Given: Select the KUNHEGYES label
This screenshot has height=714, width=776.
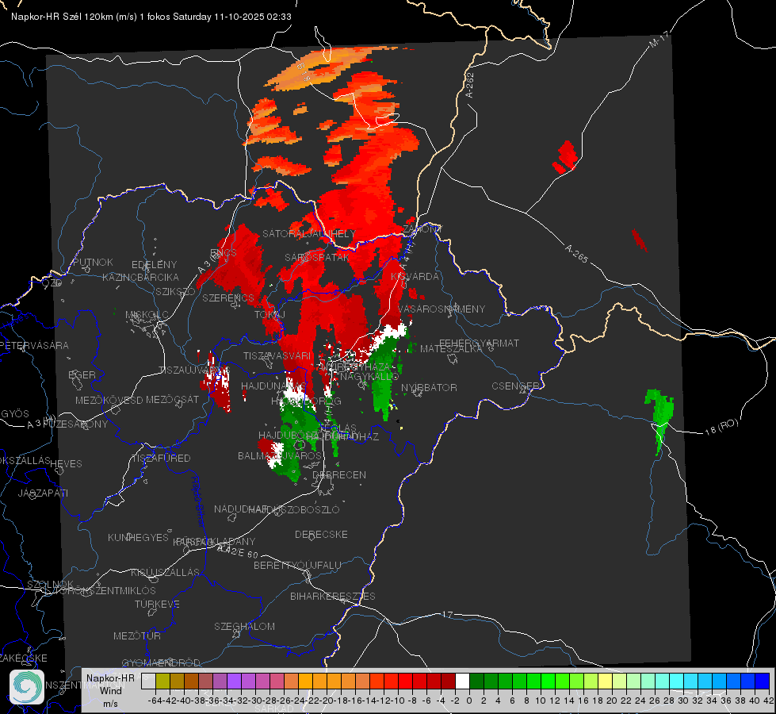Looking at the screenshot, I should click(x=138, y=538).
